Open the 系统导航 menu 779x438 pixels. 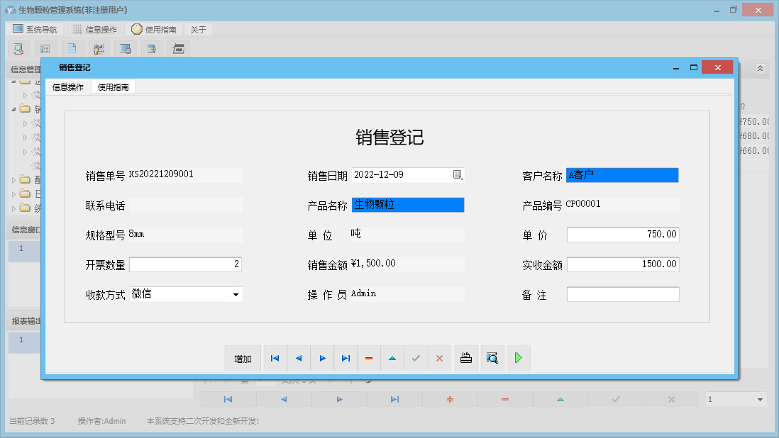click(x=34, y=29)
